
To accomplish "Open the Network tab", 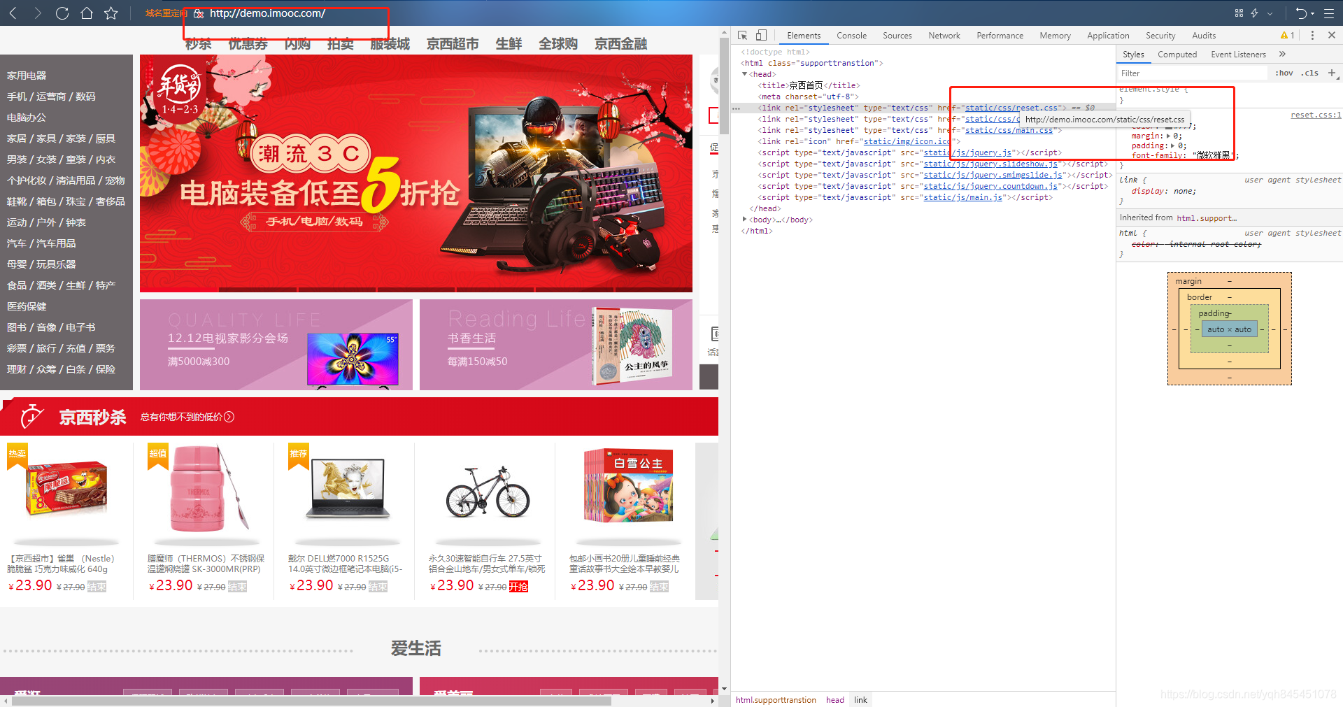I will point(944,36).
